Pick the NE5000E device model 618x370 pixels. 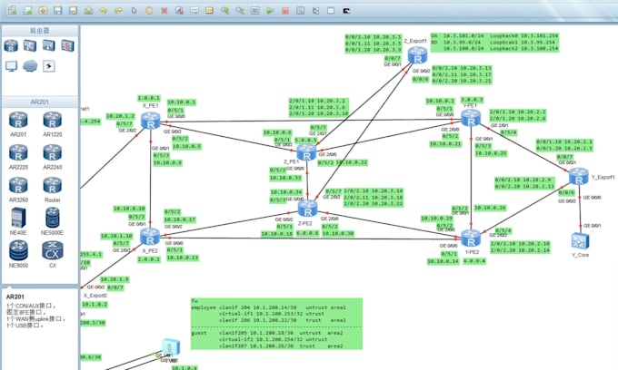[53, 221]
